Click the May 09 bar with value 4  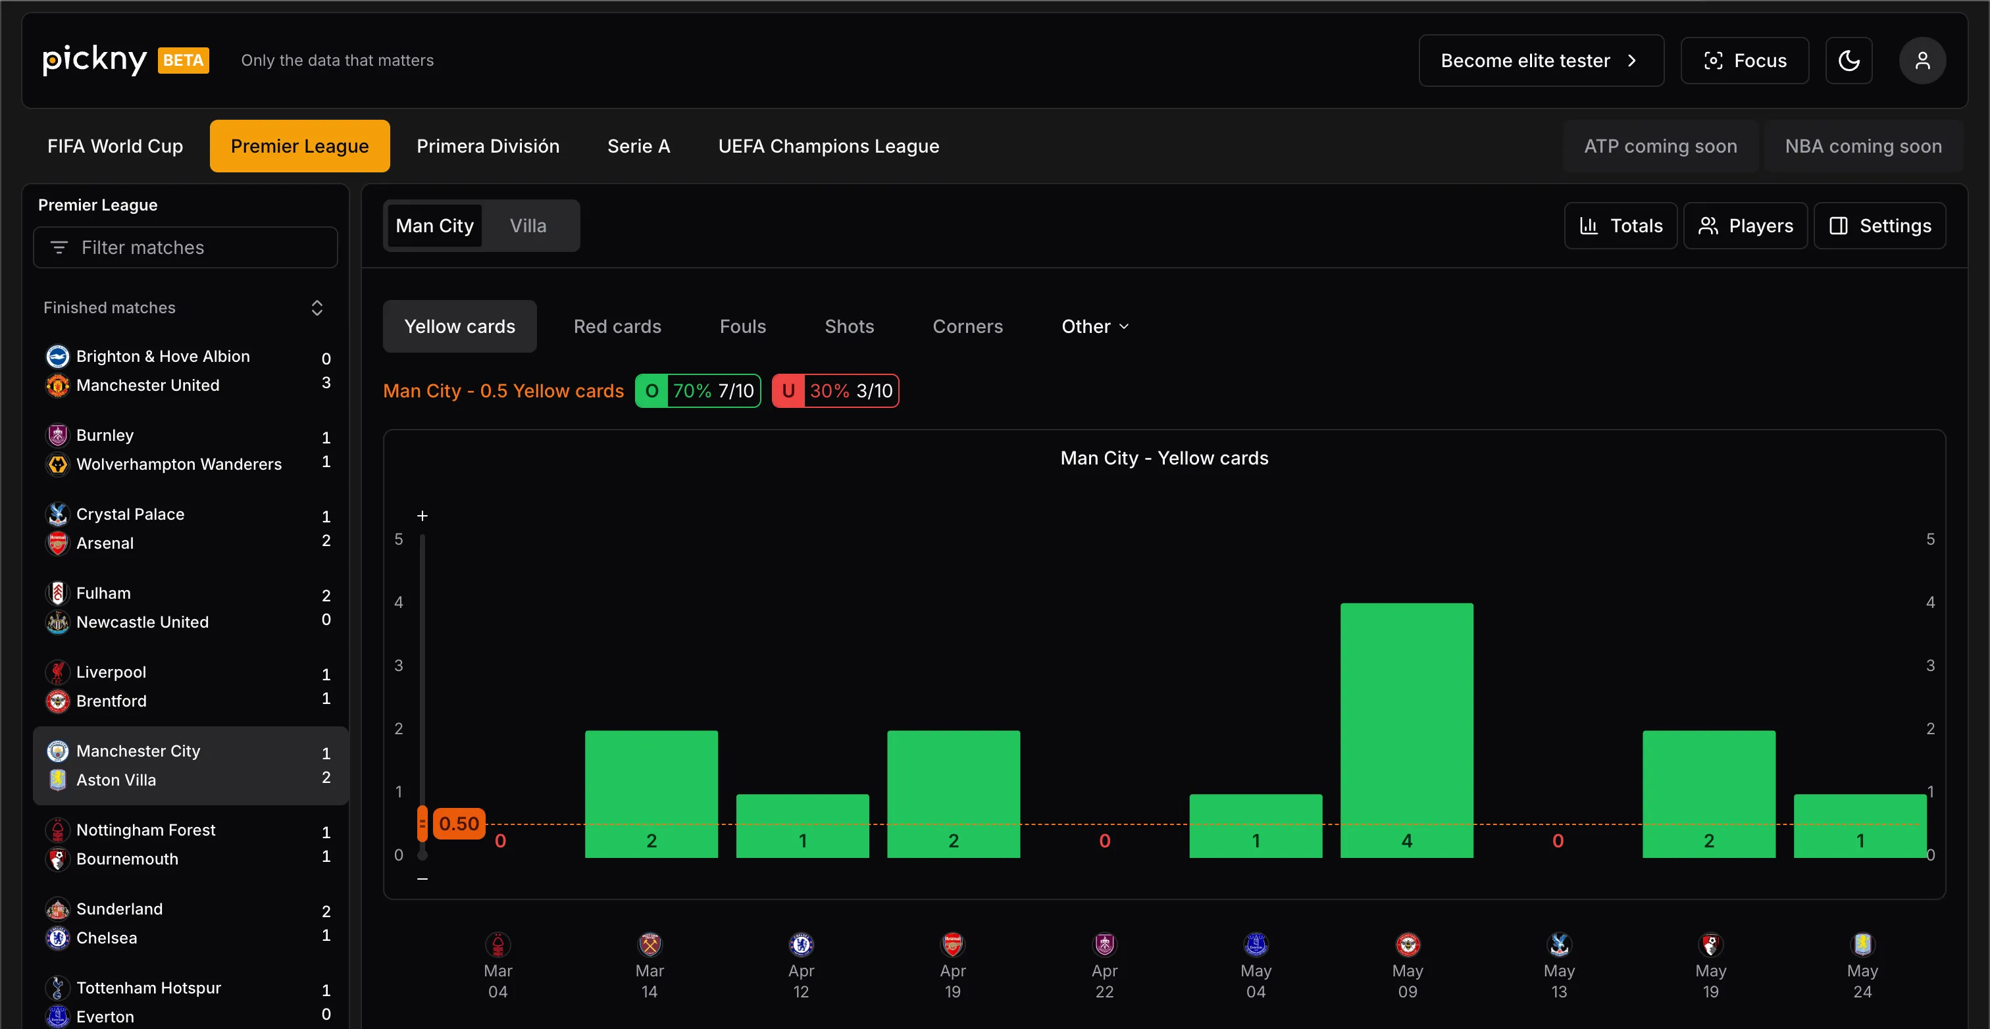click(1407, 730)
